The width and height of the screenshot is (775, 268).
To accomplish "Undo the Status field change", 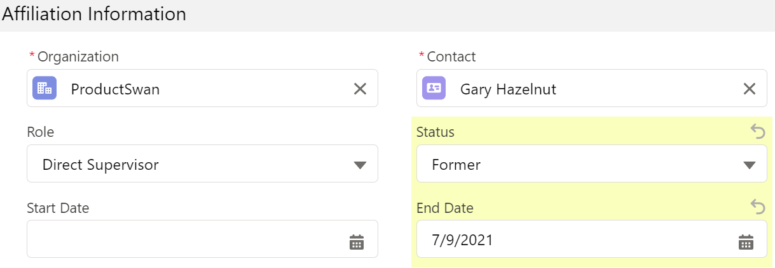I will (x=758, y=131).
